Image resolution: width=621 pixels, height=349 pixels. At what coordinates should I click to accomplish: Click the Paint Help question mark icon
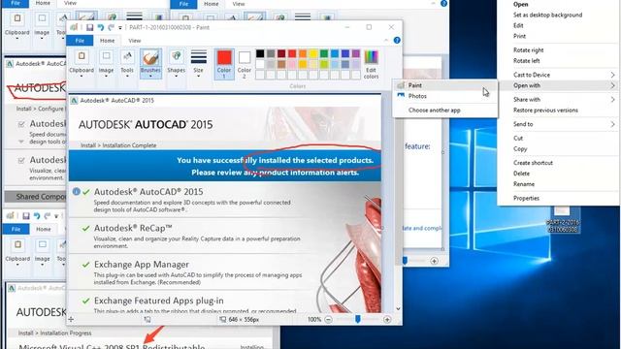tap(397, 41)
